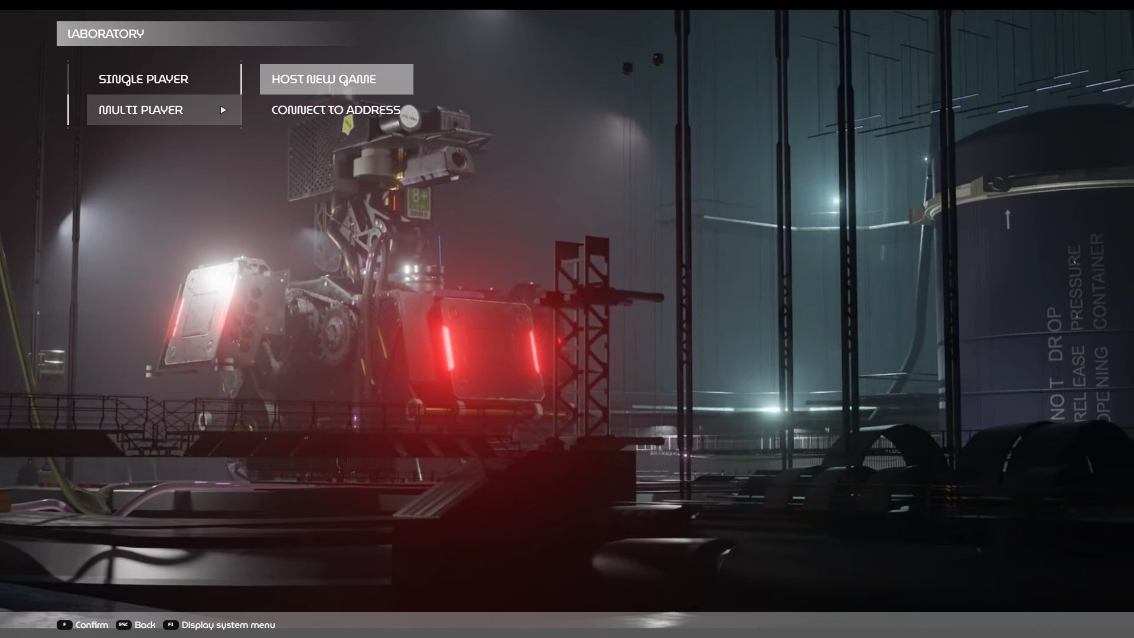Choose Connect to Address to enter an IP
1134x638 pixels.
(335, 109)
